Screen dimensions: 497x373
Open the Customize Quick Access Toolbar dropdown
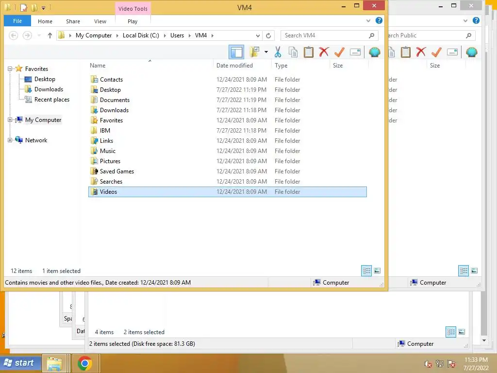click(43, 8)
